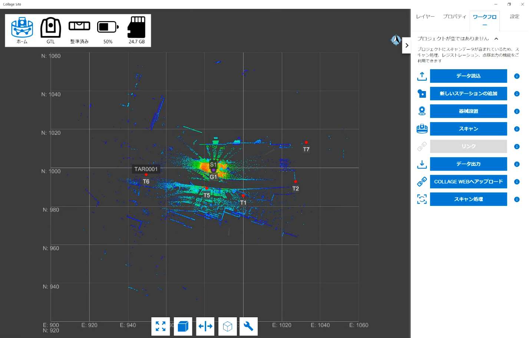Select the ワークフロー tab

pos(485,20)
